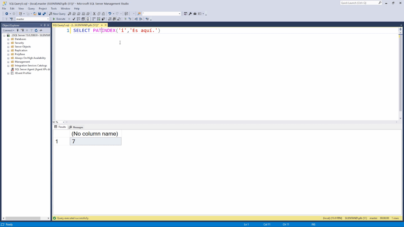Toggle Results to Grid mode
This screenshot has height=227, width=404.
114,19
